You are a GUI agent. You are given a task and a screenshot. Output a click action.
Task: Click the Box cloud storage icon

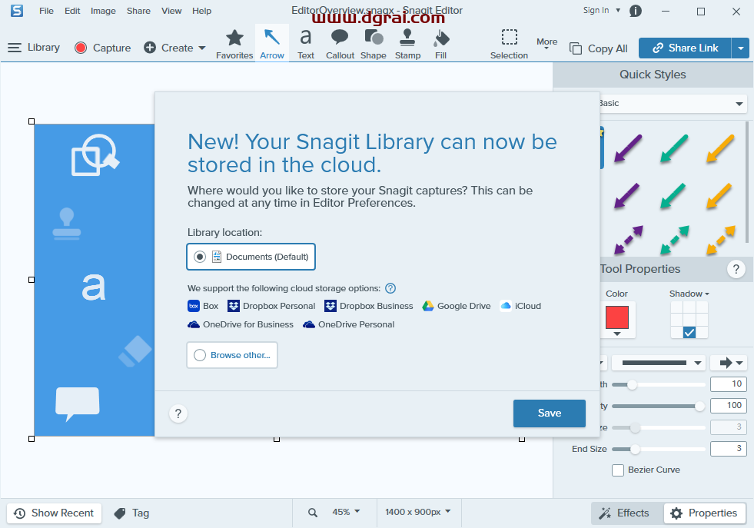[194, 306]
